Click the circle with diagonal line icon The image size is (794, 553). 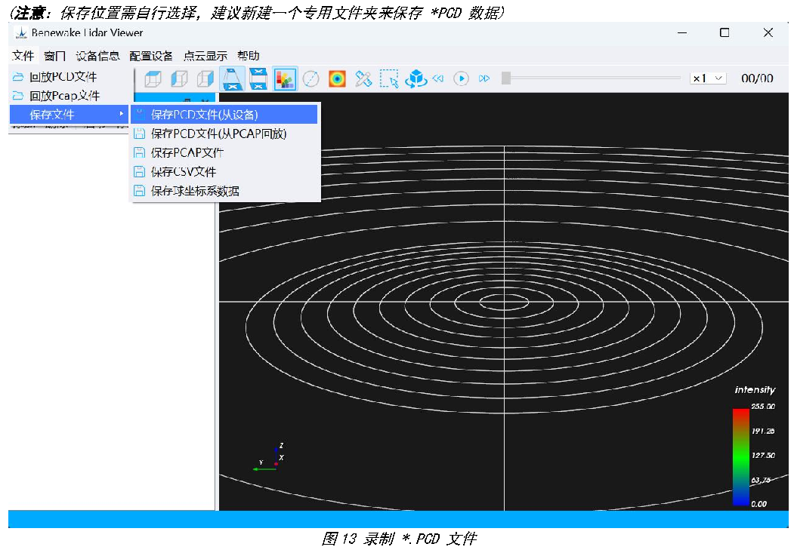tap(311, 79)
